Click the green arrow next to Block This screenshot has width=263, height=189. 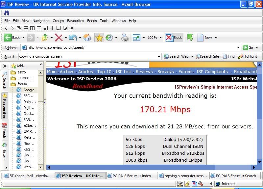tap(190, 38)
